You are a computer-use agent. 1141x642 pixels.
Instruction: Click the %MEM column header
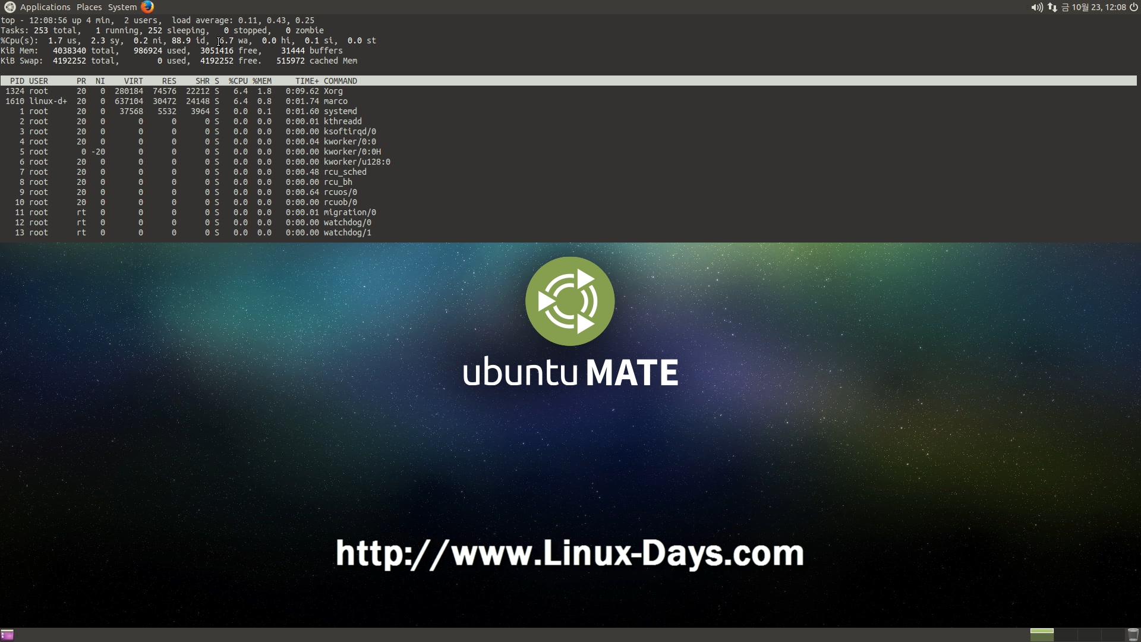click(262, 81)
